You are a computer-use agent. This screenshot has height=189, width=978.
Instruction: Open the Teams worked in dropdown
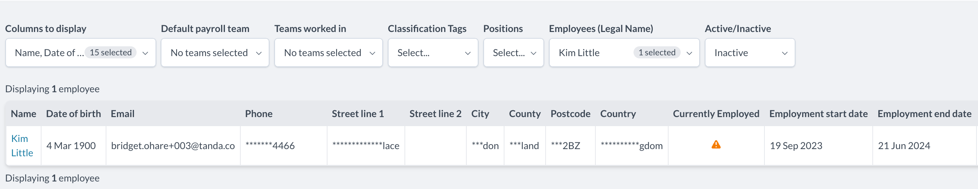point(328,53)
